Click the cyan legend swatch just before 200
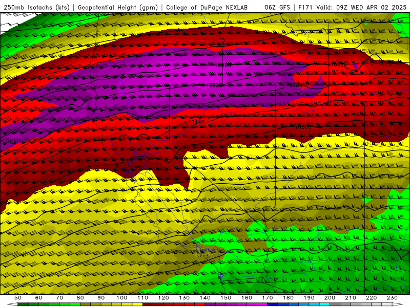410x307 pixels. pos(325,304)
